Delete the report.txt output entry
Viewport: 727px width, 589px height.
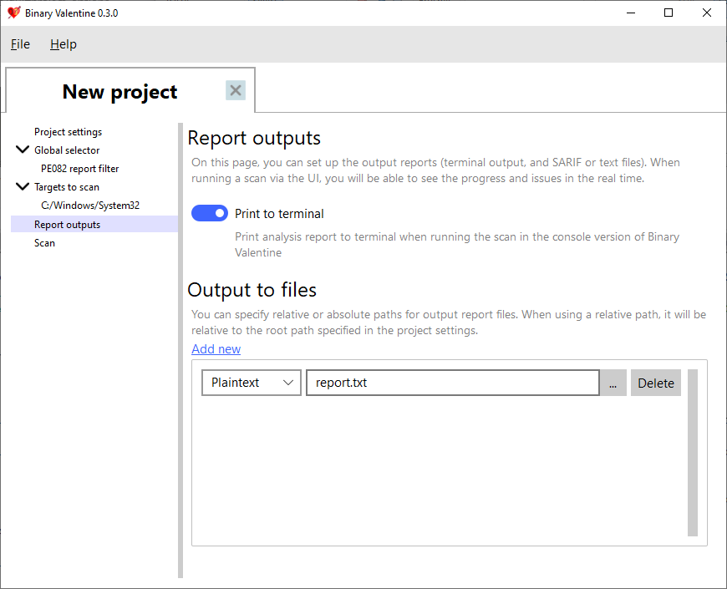[x=656, y=383]
